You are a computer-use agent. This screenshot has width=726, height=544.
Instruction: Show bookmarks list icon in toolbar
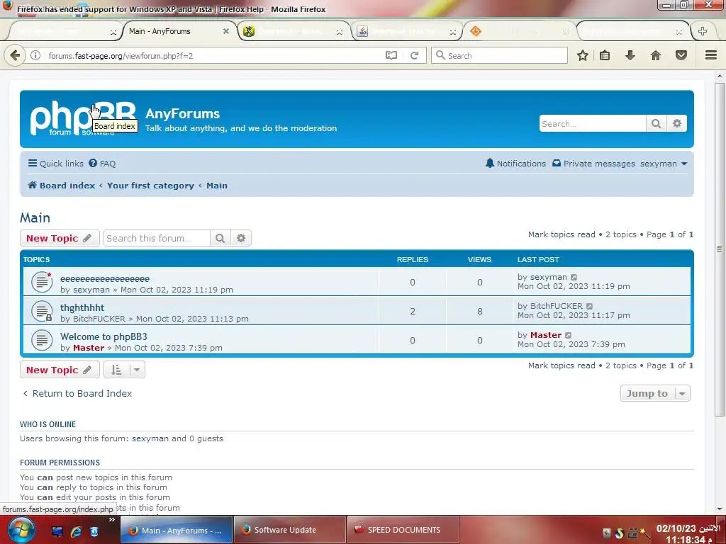(x=605, y=56)
